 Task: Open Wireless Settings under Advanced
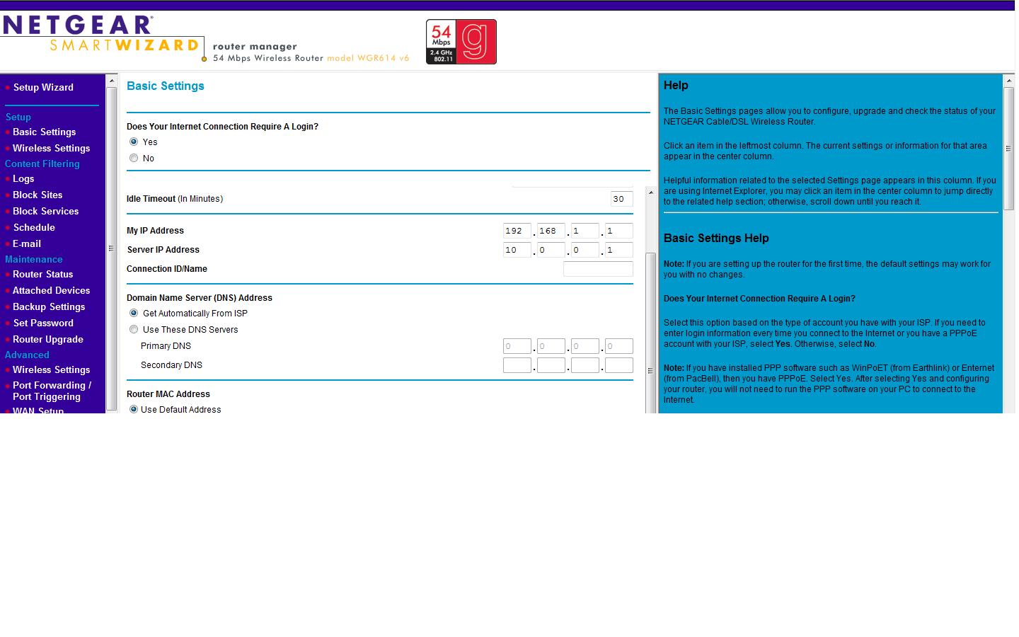click(51, 369)
